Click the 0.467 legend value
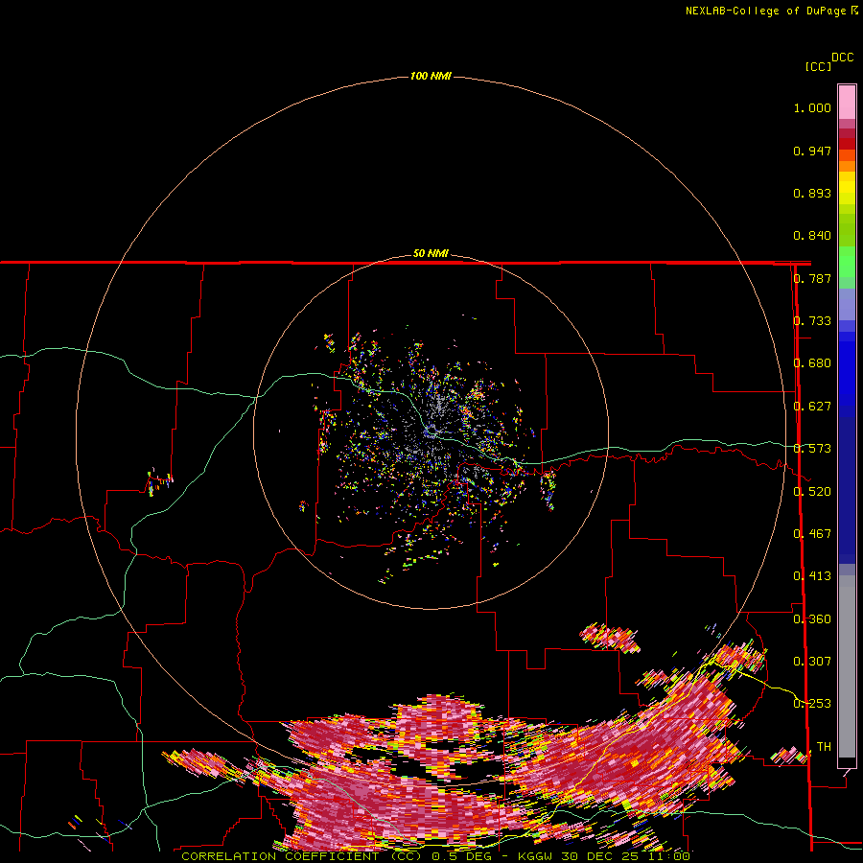863x863 pixels. coord(812,534)
